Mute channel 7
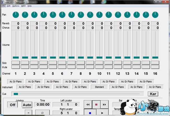The image size is (170, 116). pyautogui.click(x=71, y=67)
